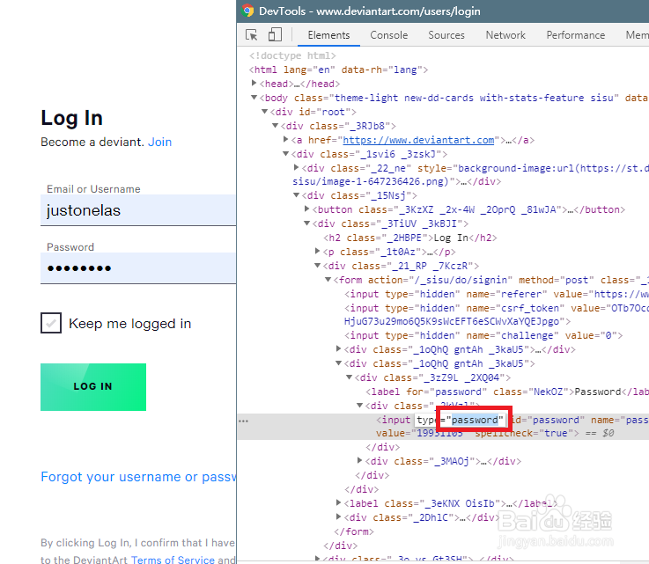Collapse the div id="root" node

tap(264, 112)
